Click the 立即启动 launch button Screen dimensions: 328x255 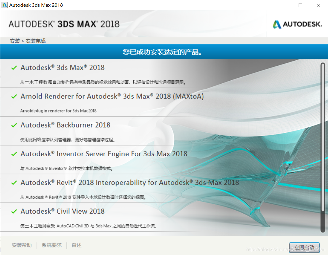(304, 247)
